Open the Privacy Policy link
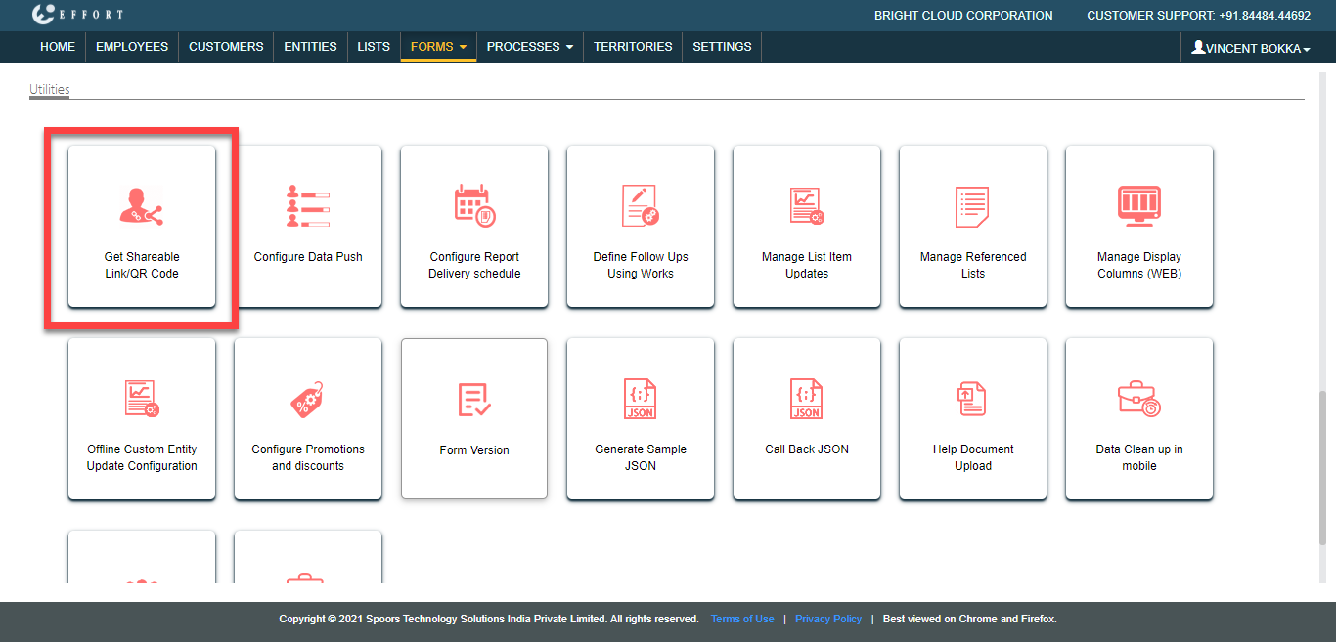The height and width of the screenshot is (642, 1336). pos(828,619)
